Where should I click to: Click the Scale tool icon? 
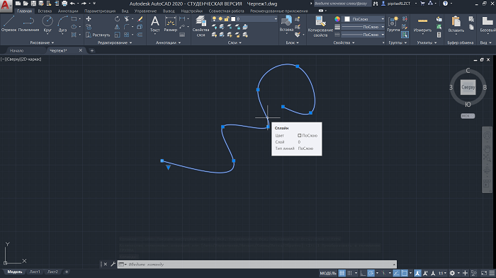click(117, 35)
